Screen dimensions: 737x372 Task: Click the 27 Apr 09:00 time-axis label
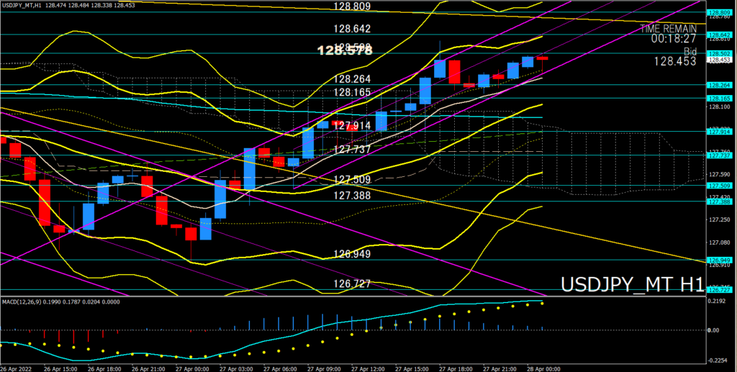[x=323, y=368]
